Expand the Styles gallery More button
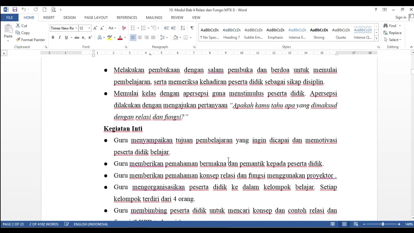414x233 pixels. point(376,39)
